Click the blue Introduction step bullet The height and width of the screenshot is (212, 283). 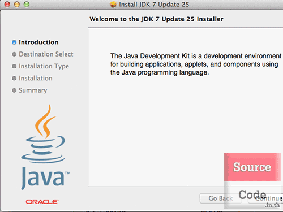click(14, 42)
